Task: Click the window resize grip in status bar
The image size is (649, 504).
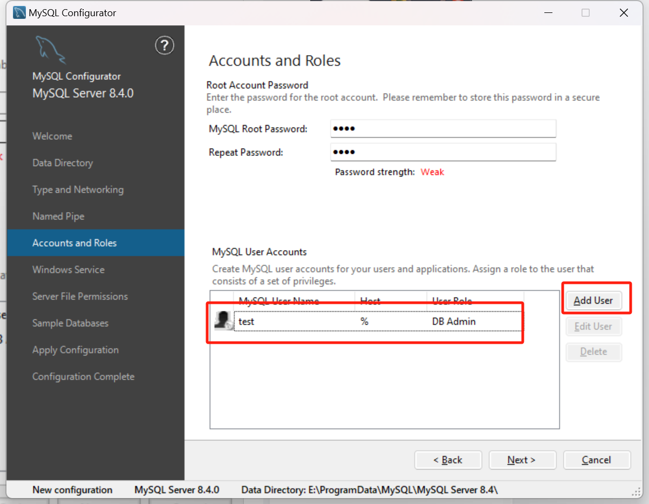Action: tap(637, 491)
